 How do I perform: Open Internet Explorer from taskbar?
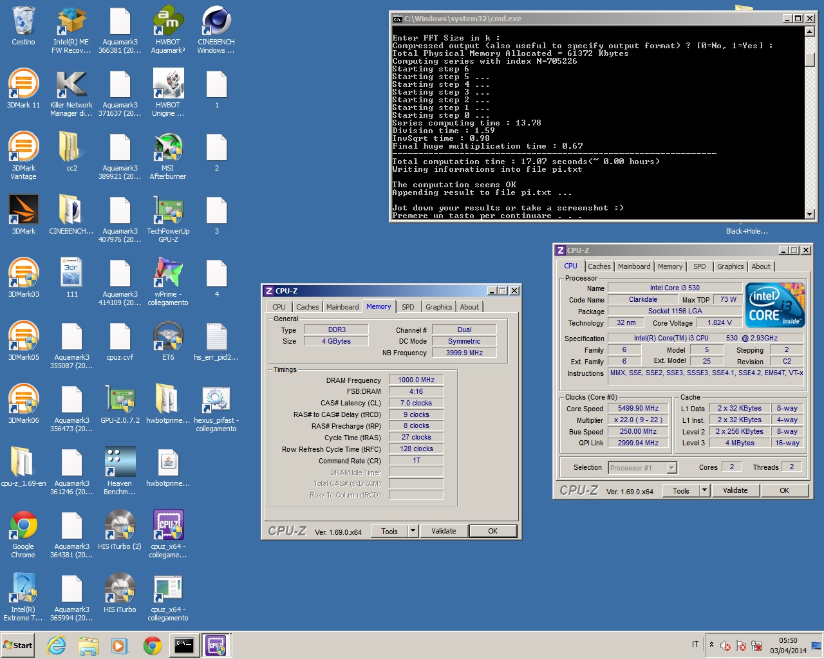(57, 645)
